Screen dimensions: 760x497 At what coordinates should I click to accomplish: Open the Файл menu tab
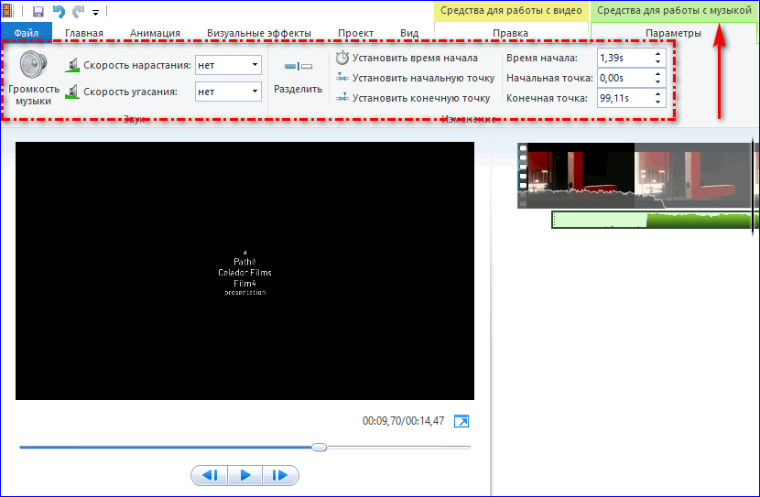[26, 34]
